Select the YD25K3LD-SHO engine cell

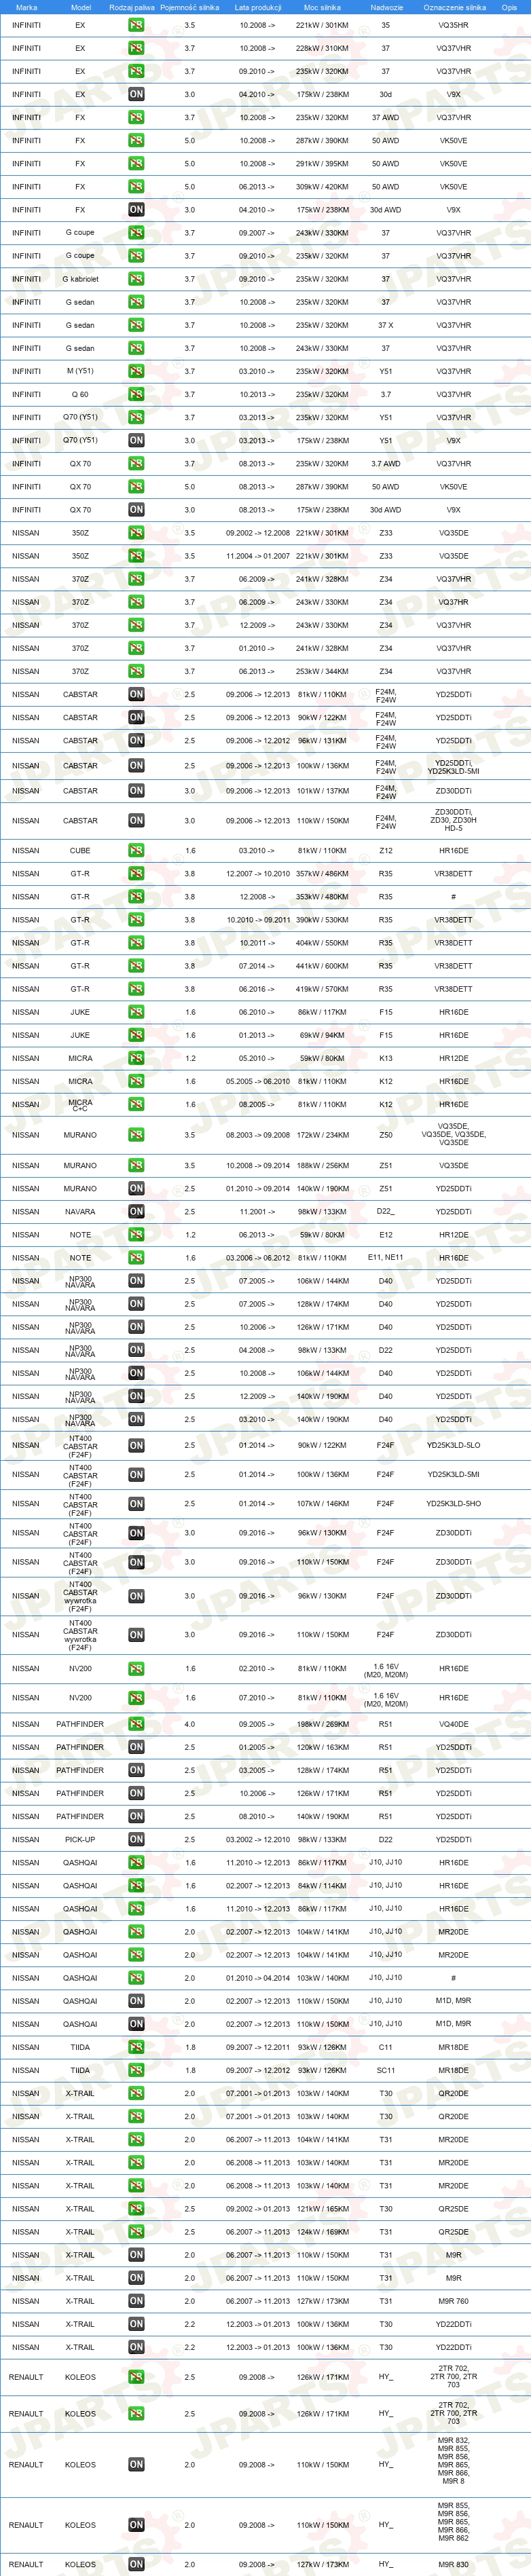tap(453, 1504)
